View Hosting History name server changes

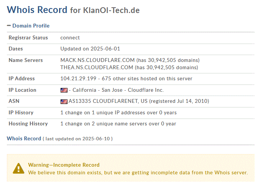(118, 124)
